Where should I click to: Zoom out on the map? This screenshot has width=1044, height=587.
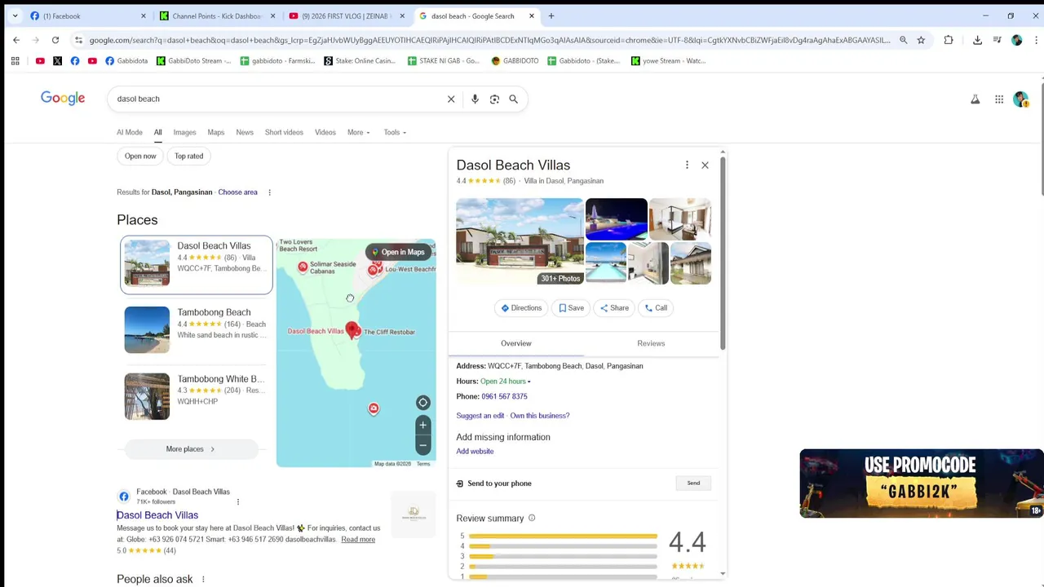pos(422,445)
